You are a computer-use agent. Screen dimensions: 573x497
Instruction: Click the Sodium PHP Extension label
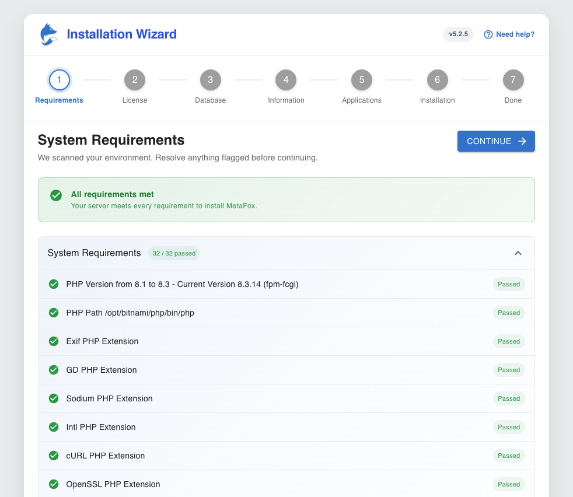109,398
